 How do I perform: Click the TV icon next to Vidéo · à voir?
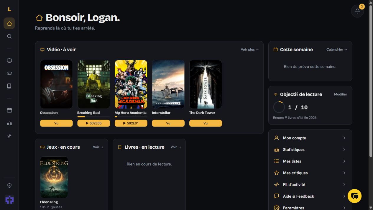(x=42, y=50)
